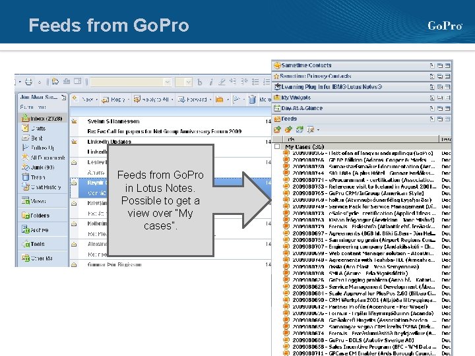Screen dimensions: 475x356
Task: Collapse the sidebar next to Jón Alvar name
Action: 63,97
